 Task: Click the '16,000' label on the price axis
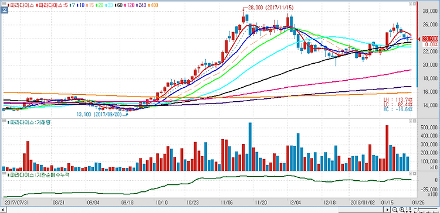coord(429,92)
